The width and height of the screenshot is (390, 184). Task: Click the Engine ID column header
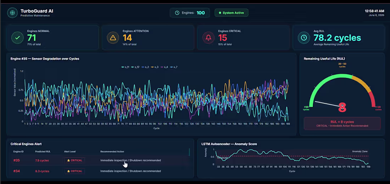(18, 152)
